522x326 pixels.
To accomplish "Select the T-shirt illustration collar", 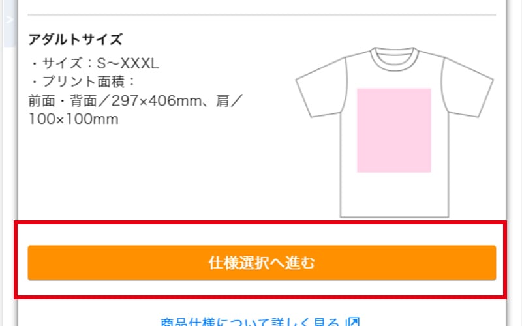I will pyautogui.click(x=394, y=58).
